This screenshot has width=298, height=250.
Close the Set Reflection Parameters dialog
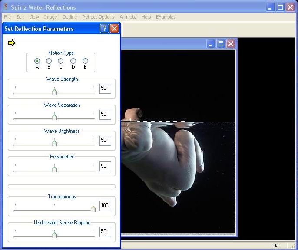114,29
